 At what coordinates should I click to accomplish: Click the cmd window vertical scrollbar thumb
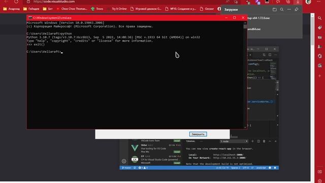click(x=245, y=26)
